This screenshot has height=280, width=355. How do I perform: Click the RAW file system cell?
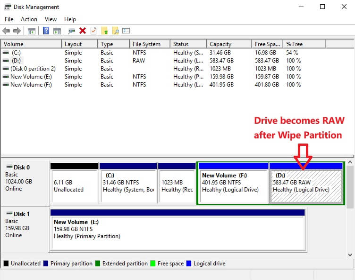click(x=139, y=61)
